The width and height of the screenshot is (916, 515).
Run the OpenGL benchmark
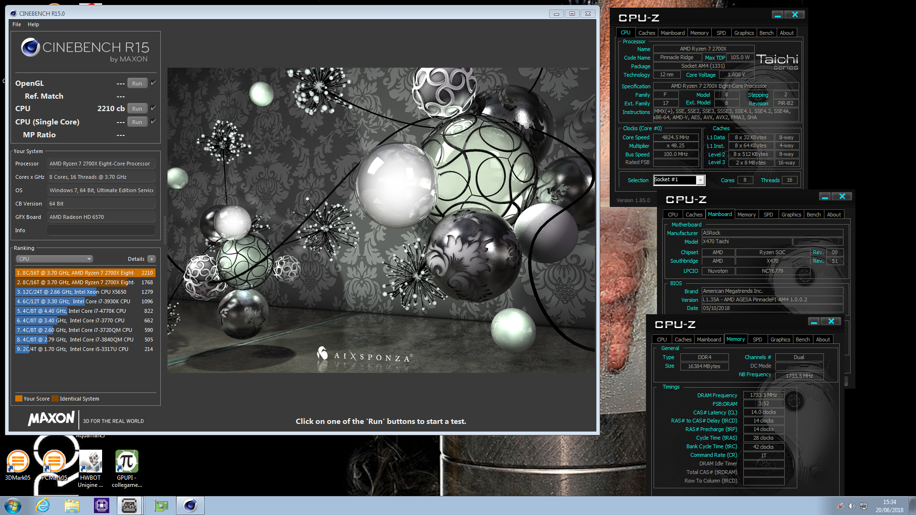(x=137, y=83)
